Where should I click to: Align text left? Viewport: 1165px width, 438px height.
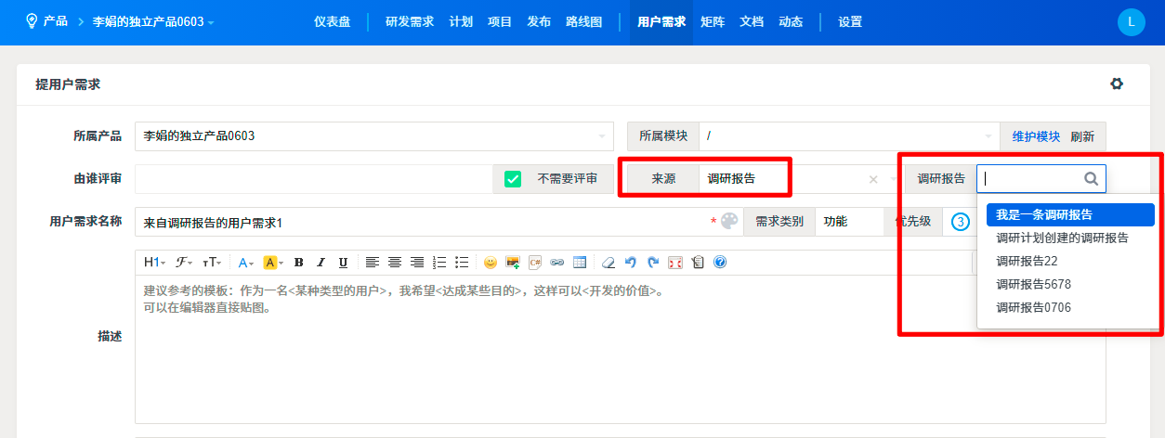[373, 263]
